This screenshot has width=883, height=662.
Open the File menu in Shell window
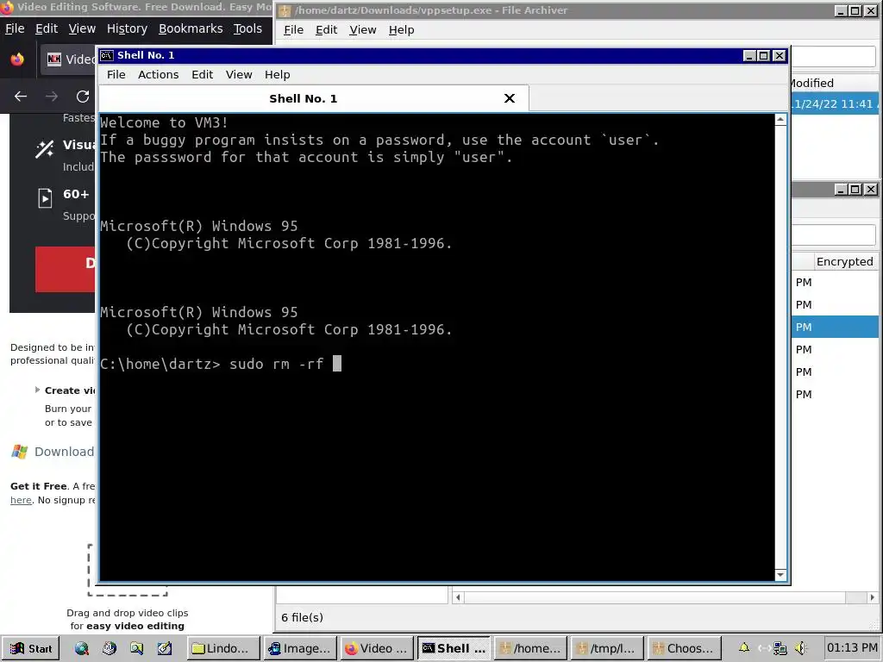tap(116, 75)
